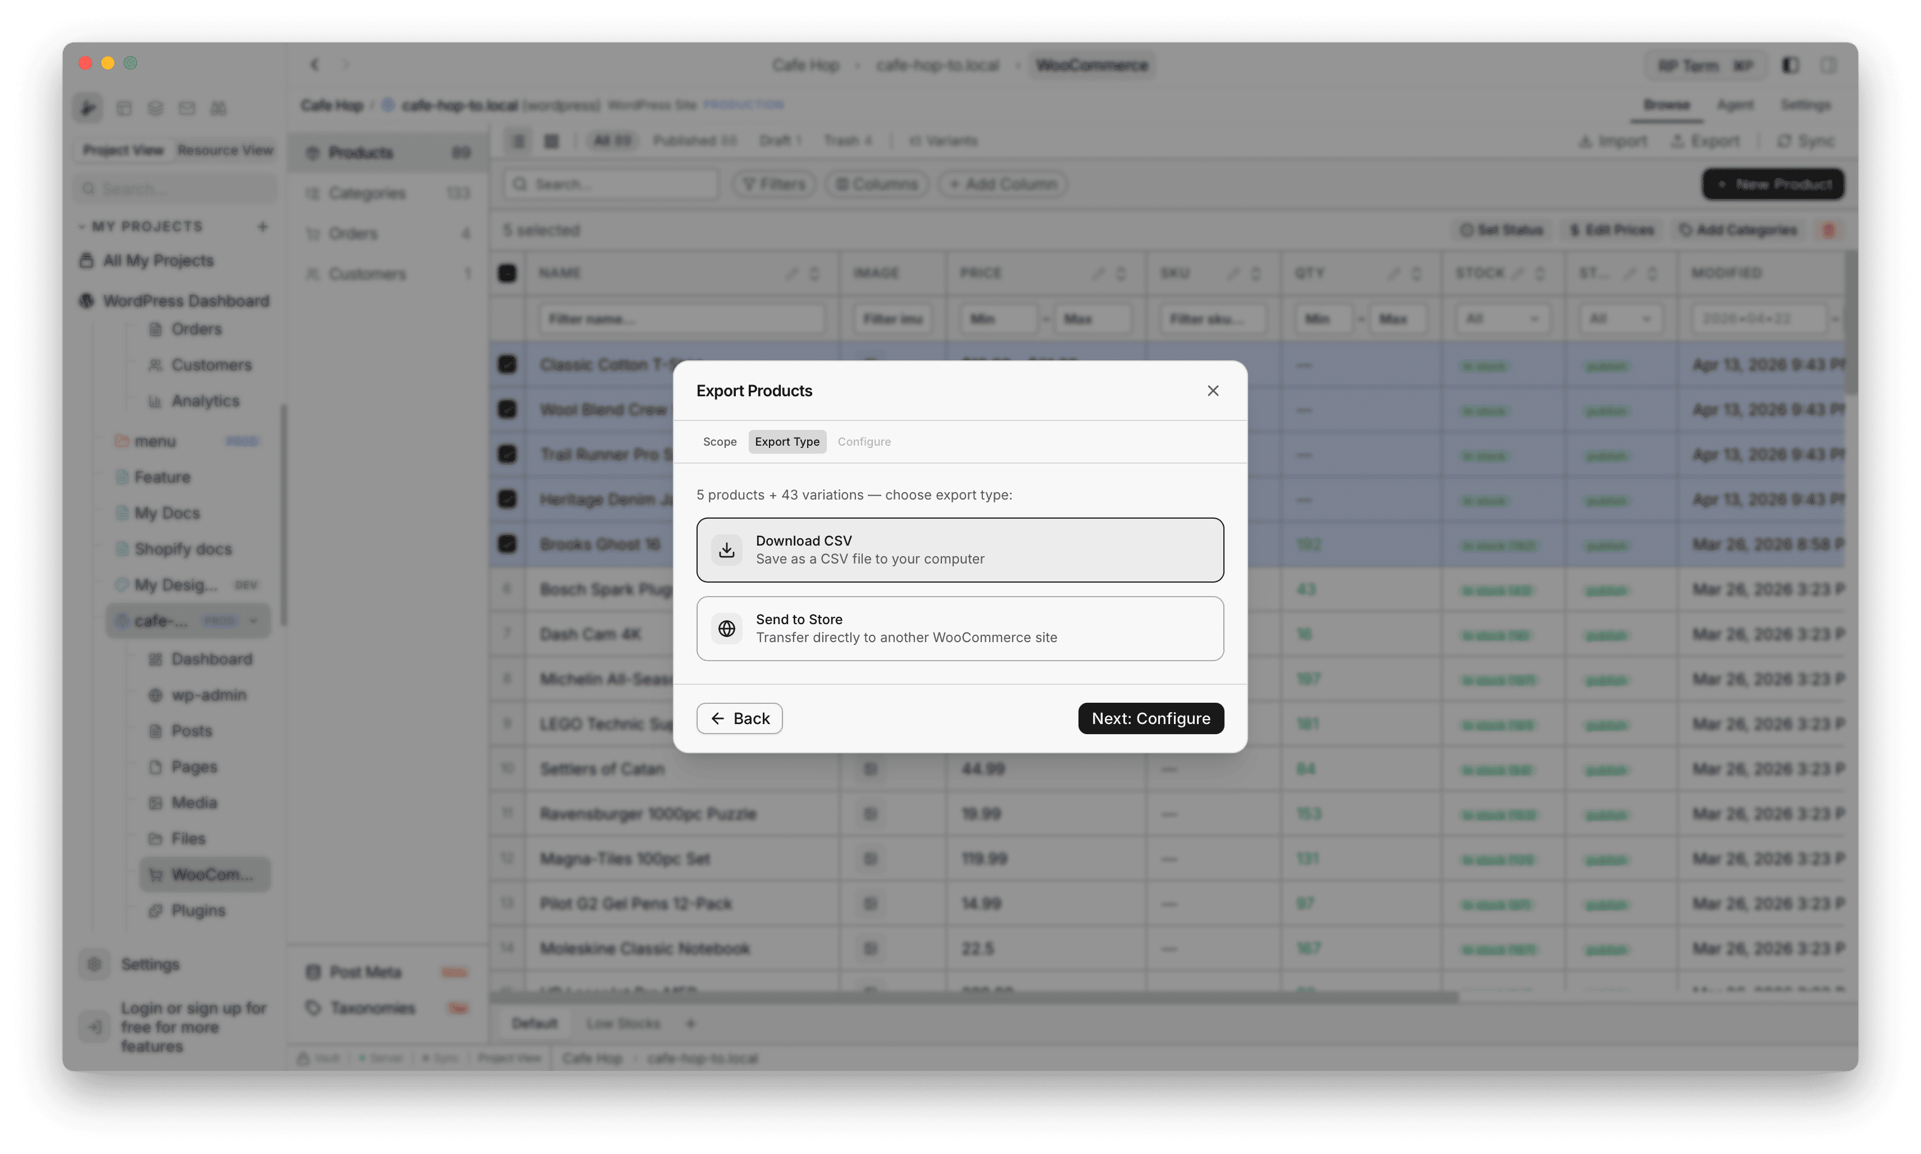Viewport: 1921px width, 1154px height.
Task: Open the Stock column's All filter dropdown
Action: [x=1503, y=318]
